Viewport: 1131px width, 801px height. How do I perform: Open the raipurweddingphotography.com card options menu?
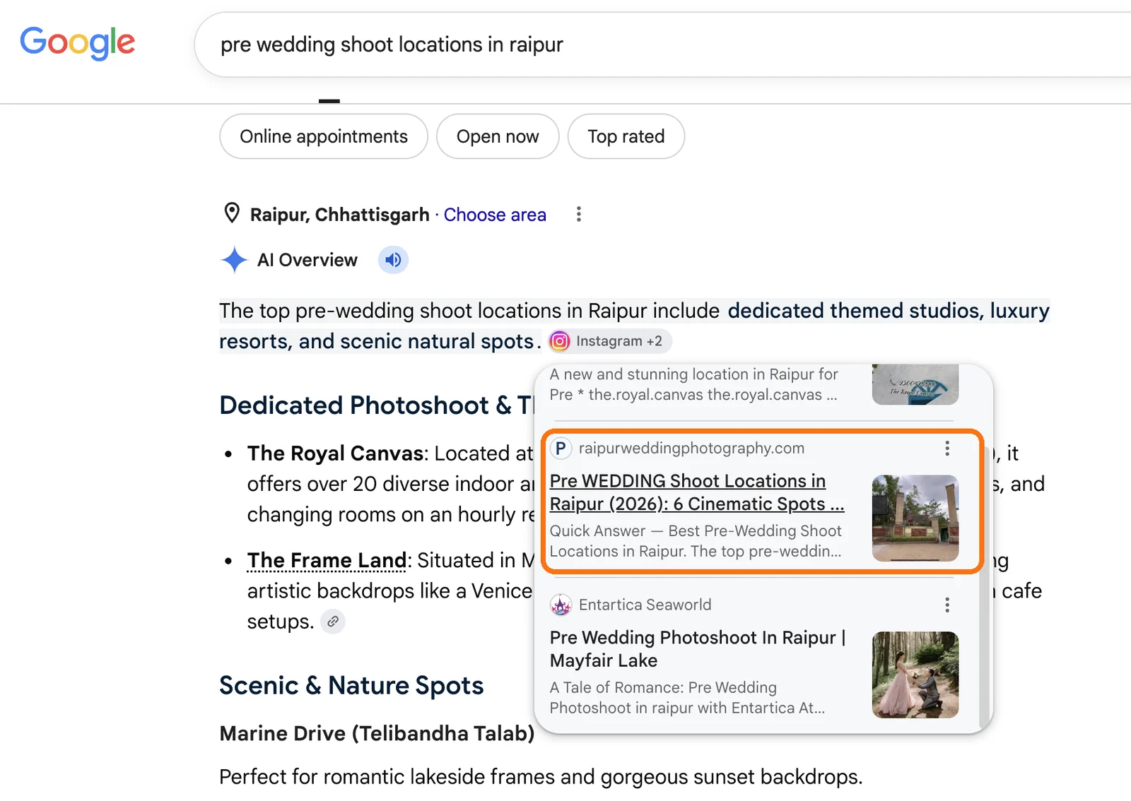(947, 448)
